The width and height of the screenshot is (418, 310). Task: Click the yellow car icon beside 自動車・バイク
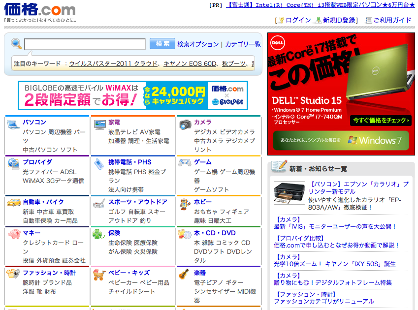click(14, 203)
